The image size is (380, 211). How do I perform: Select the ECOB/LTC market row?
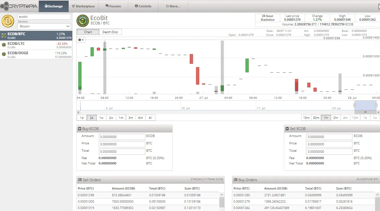(x=36, y=45)
